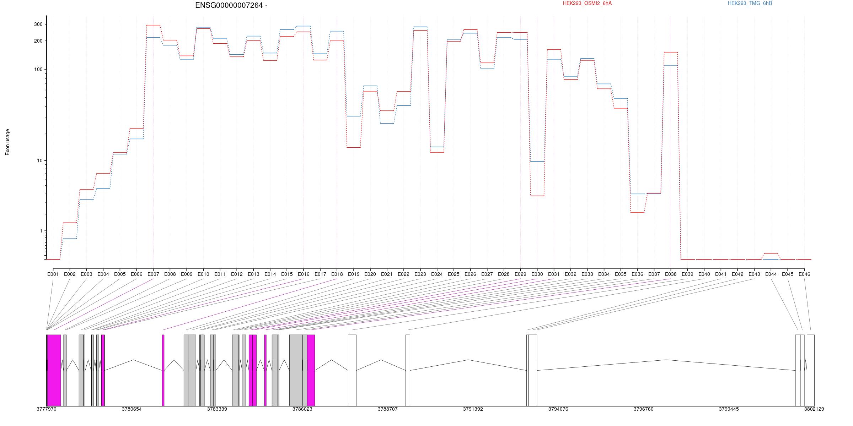Click the E001 exon label
The width and height of the screenshot is (853, 426).
(53, 274)
